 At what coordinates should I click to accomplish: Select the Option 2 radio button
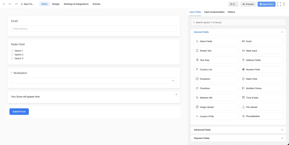[x=12, y=55]
